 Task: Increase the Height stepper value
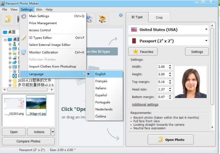click(x=170, y=73)
